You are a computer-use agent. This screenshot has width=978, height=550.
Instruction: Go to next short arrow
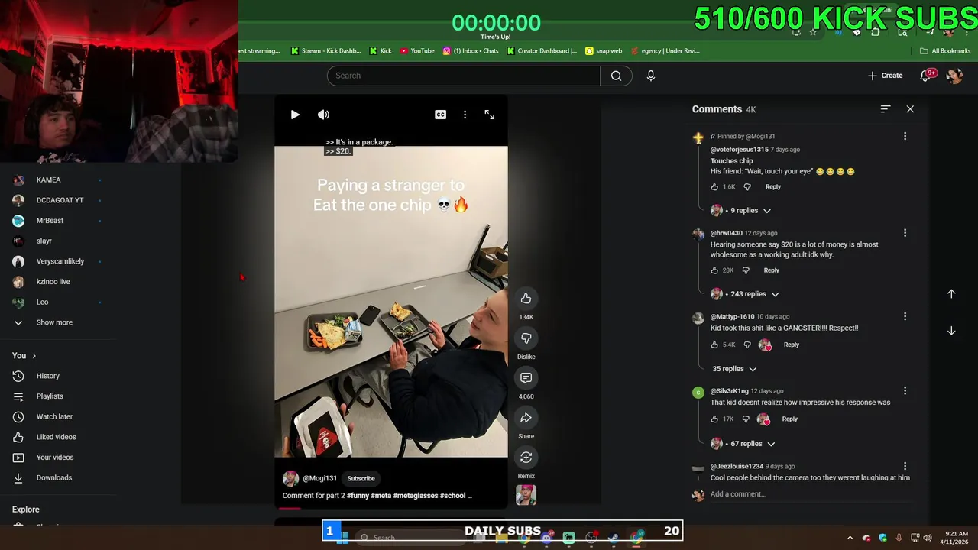tap(951, 331)
